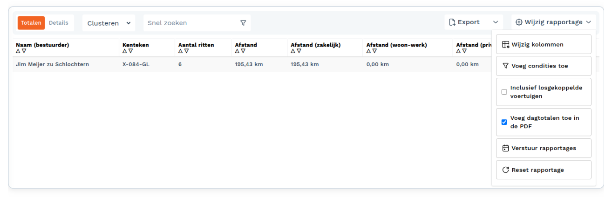Viewport: 612px width, 198px height.
Task: Uncheck Voeg dagtotalen toe in de PDF
Action: (x=504, y=122)
